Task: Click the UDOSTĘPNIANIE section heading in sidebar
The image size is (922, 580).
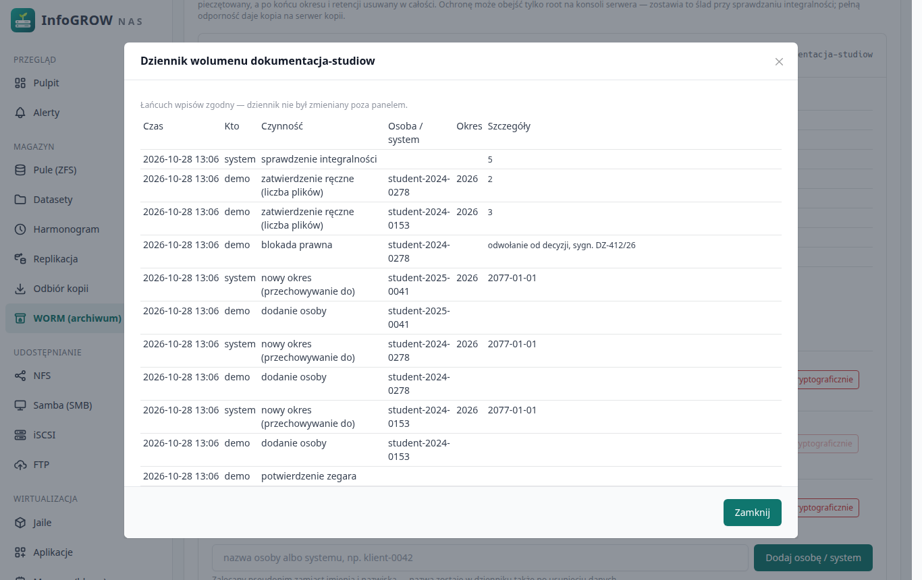Action: point(47,352)
